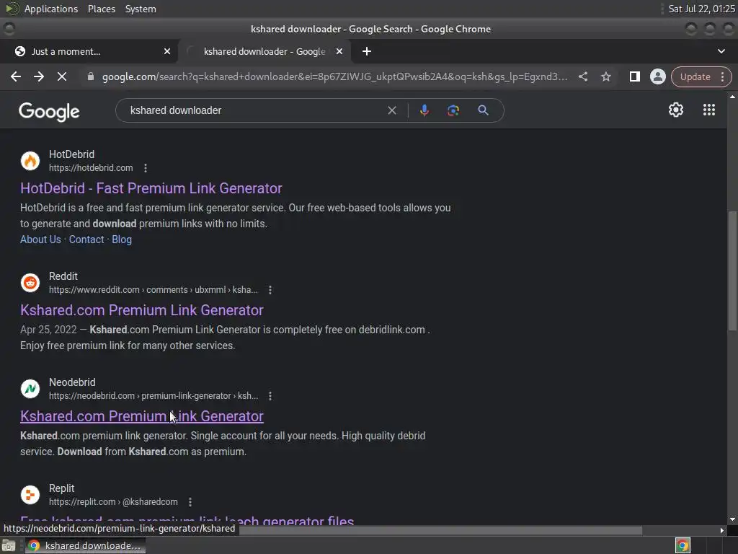738x554 pixels.
Task: Open more options for HotDebrid result
Action: click(x=146, y=167)
